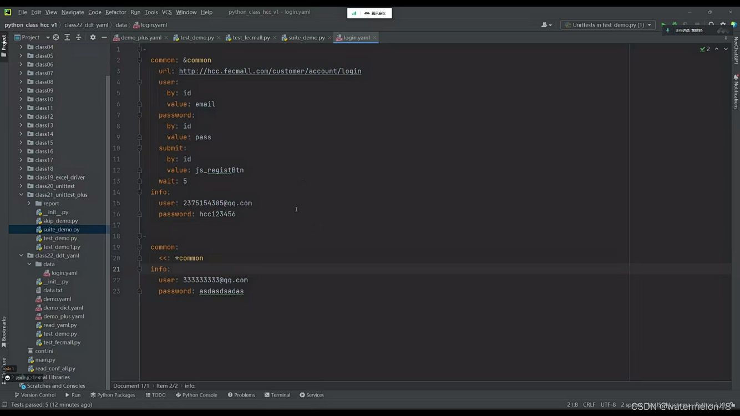Collapse the common block fold marker on line 19
The image size is (740, 416).
coord(140,247)
